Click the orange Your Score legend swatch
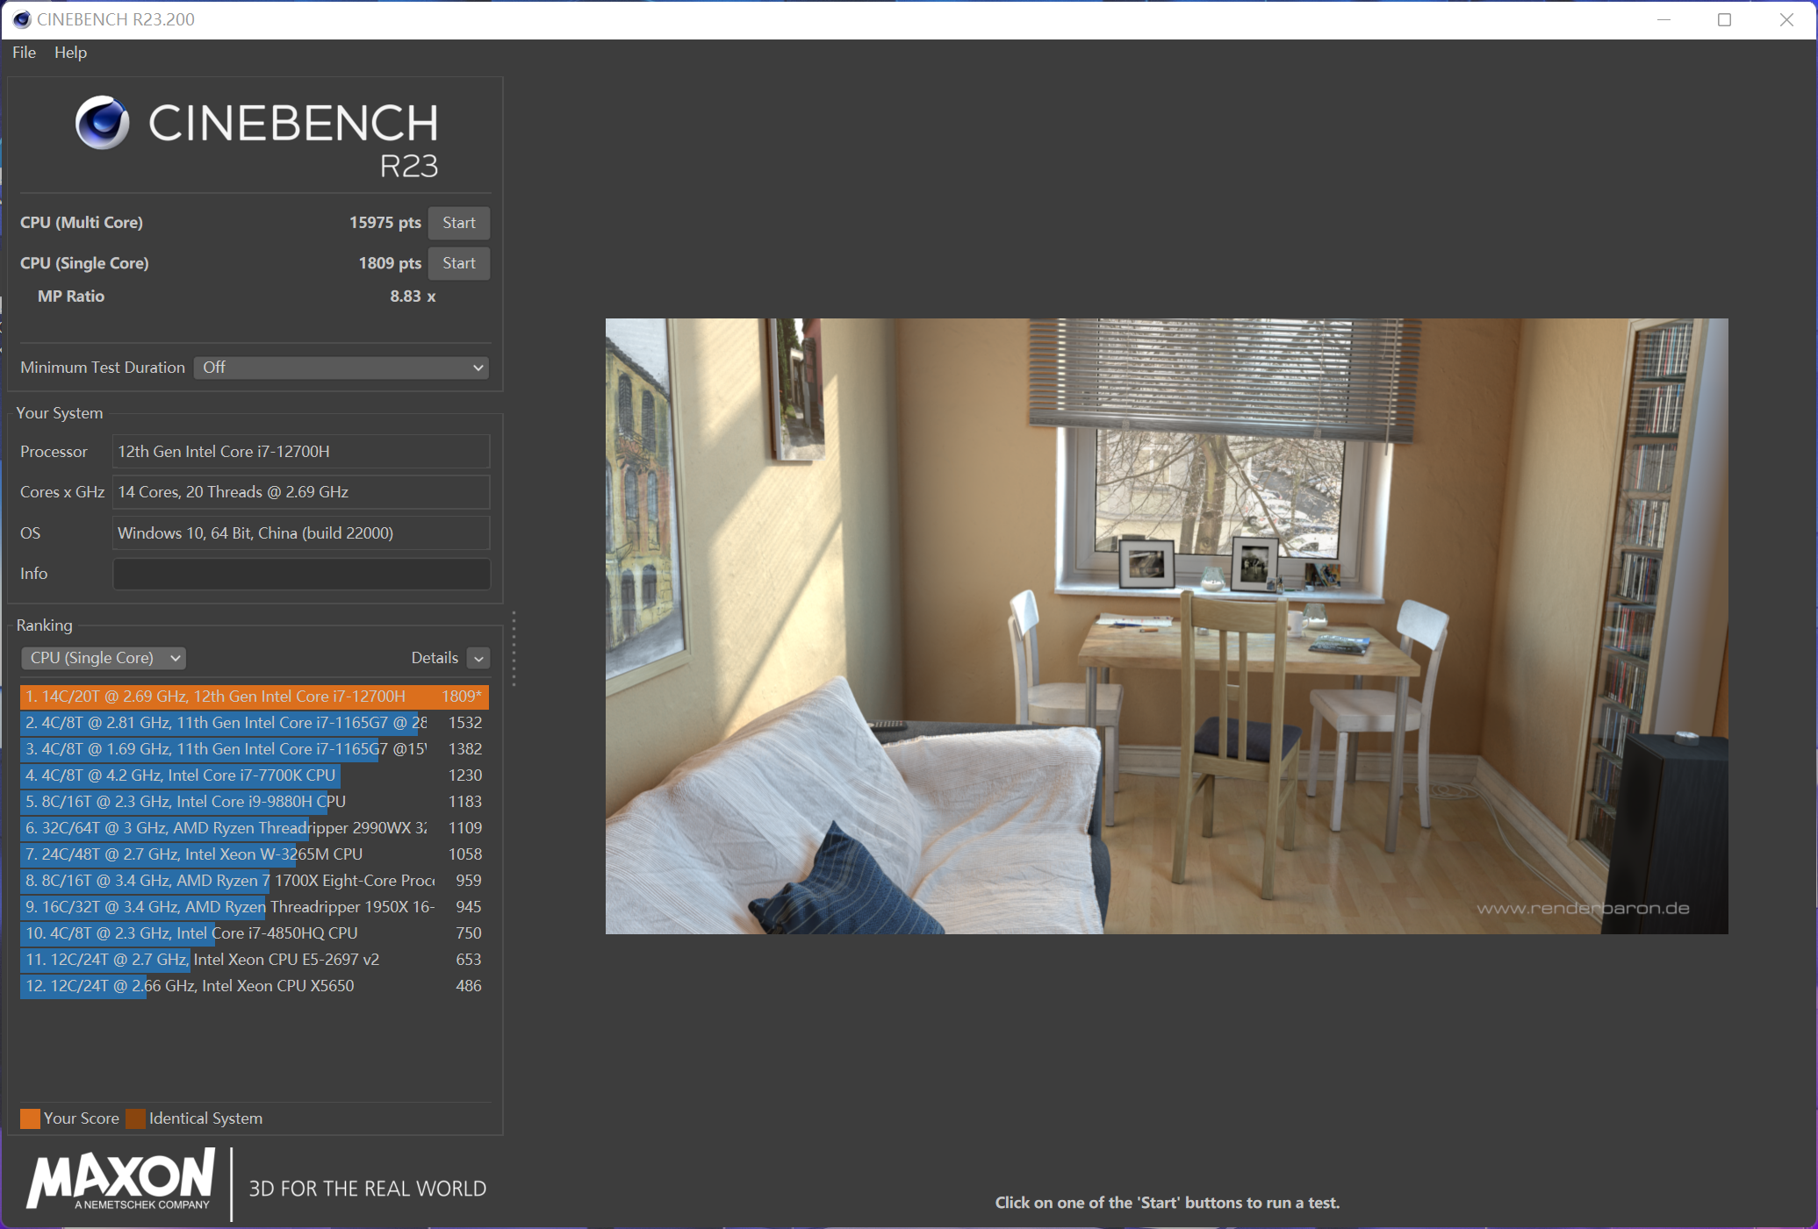Image resolution: width=1818 pixels, height=1229 pixels. pyautogui.click(x=30, y=1118)
